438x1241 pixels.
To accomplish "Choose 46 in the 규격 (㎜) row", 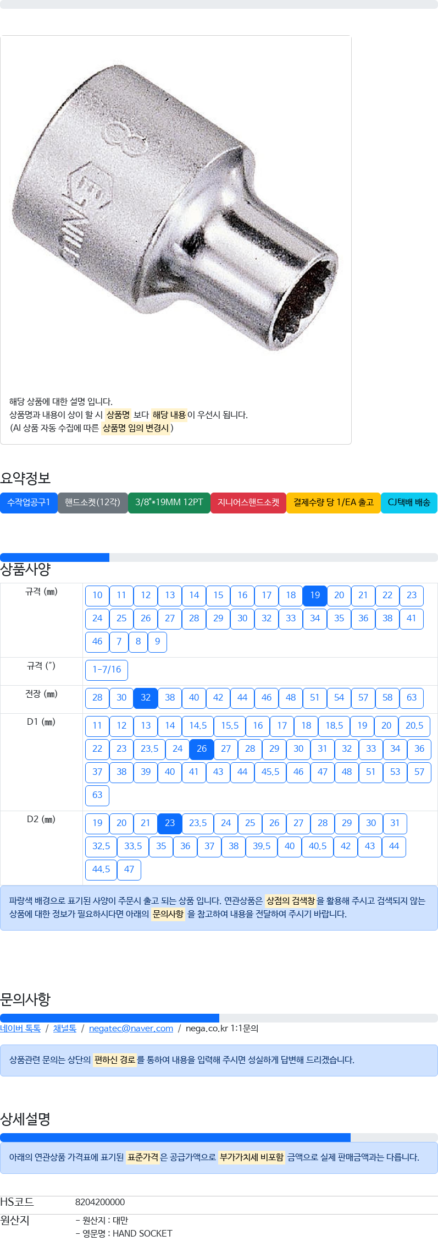I will [97, 642].
